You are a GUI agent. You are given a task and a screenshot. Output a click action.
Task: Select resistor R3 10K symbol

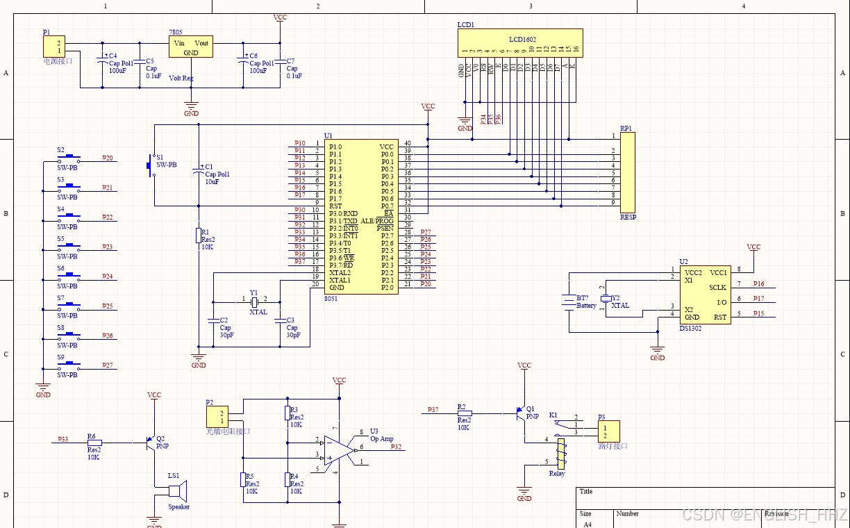[x=287, y=413]
